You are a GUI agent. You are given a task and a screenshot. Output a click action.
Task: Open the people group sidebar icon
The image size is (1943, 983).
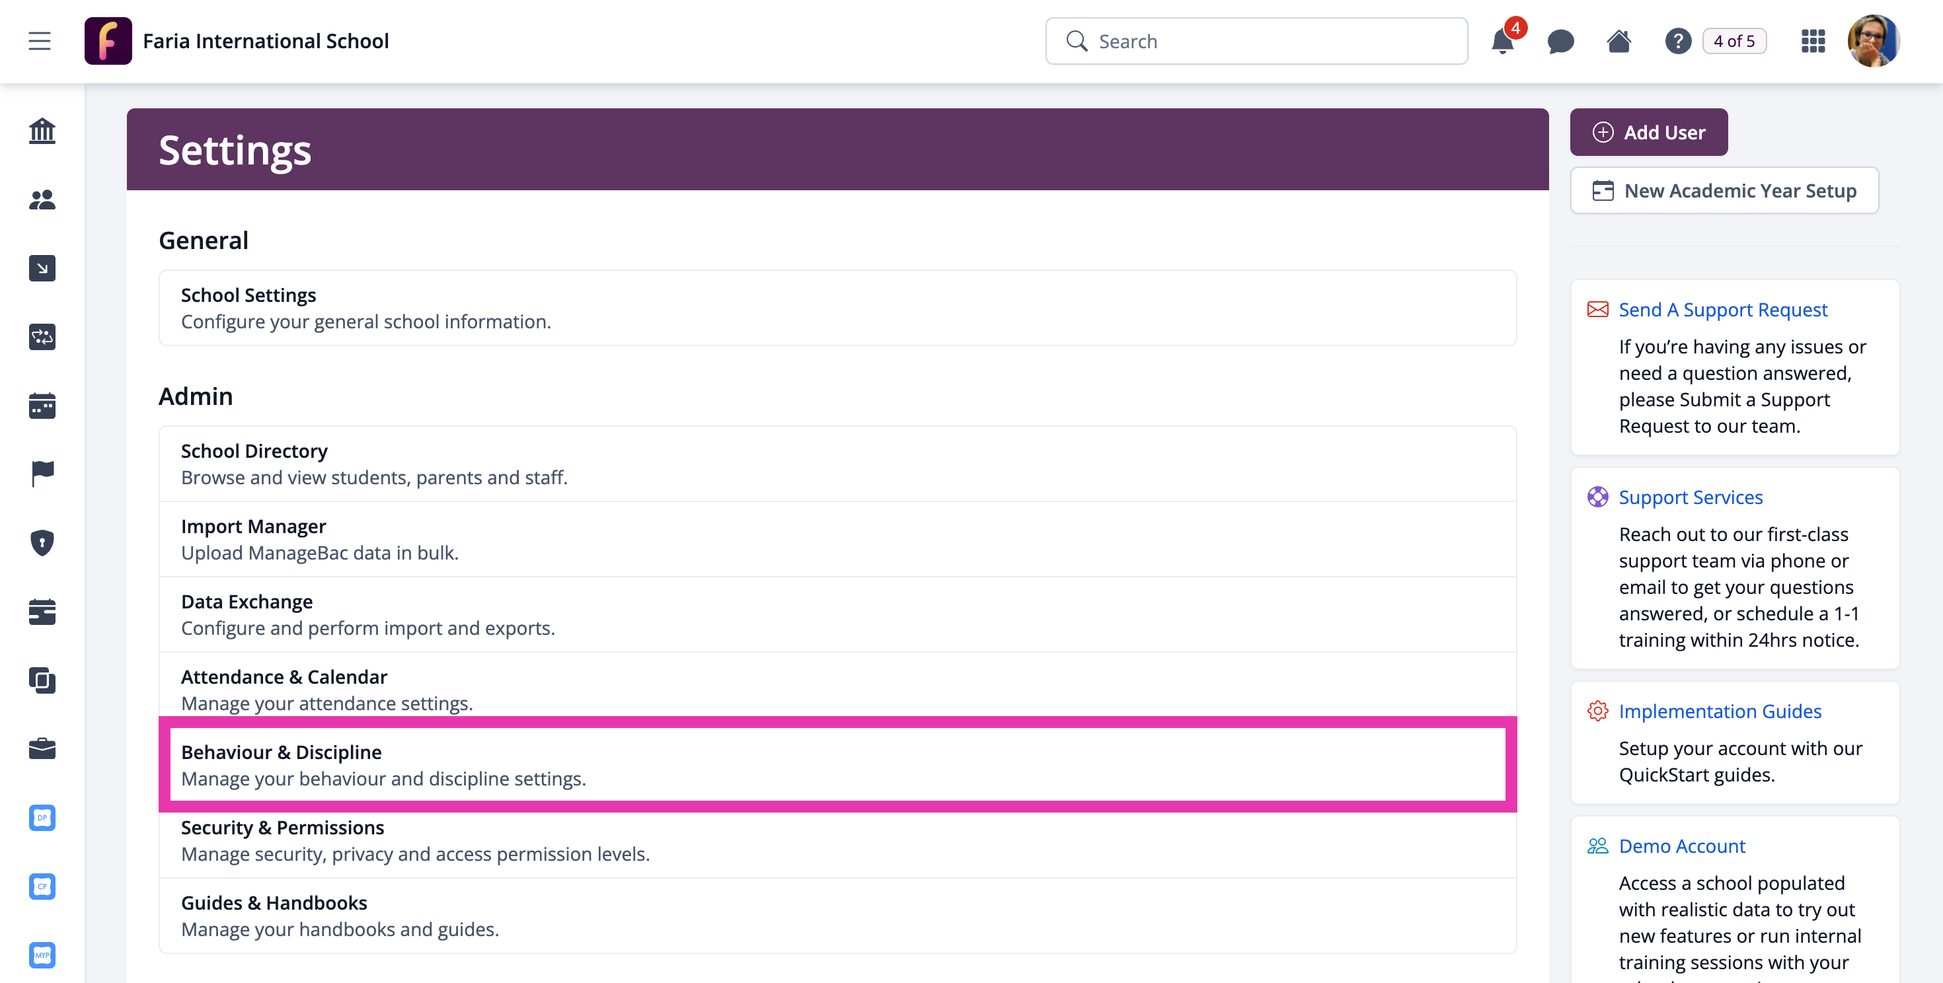tap(42, 200)
